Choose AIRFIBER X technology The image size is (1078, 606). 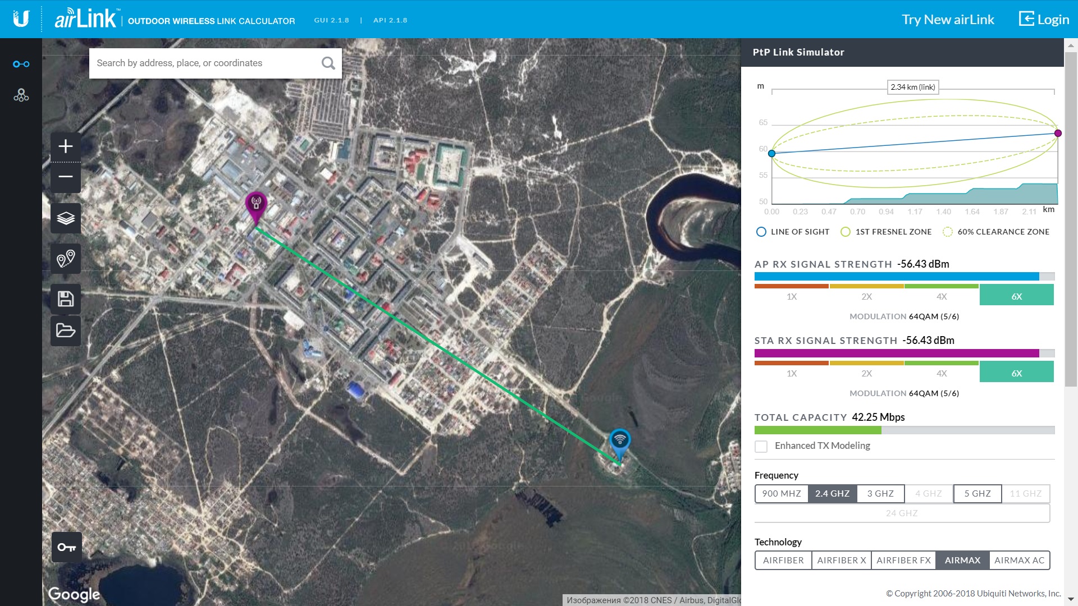(x=842, y=561)
